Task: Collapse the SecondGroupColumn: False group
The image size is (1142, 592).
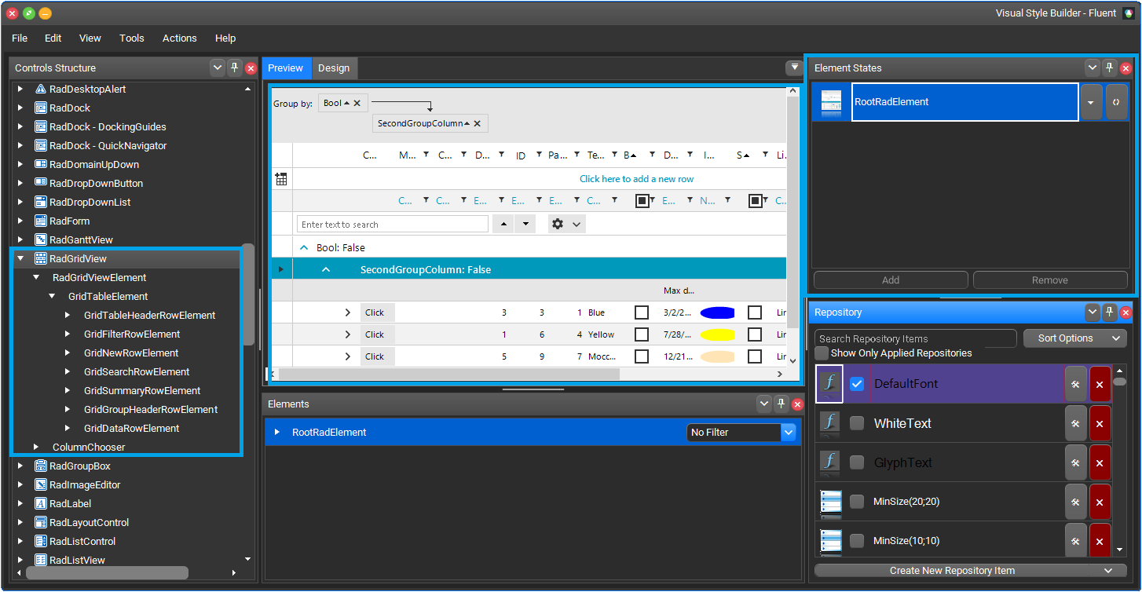Action: point(326,269)
